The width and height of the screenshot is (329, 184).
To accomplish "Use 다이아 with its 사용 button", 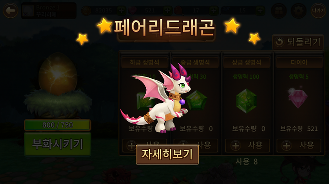I will 299,145.
